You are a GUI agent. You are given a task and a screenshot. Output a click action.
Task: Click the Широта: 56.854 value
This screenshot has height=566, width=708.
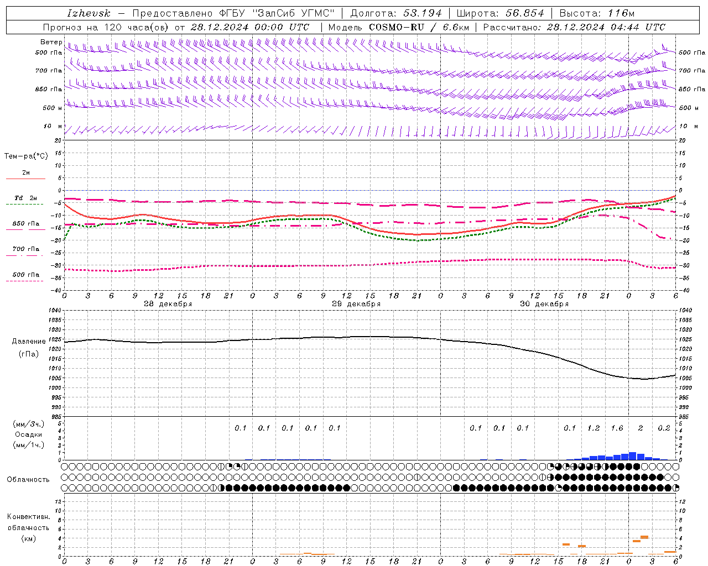click(500, 13)
